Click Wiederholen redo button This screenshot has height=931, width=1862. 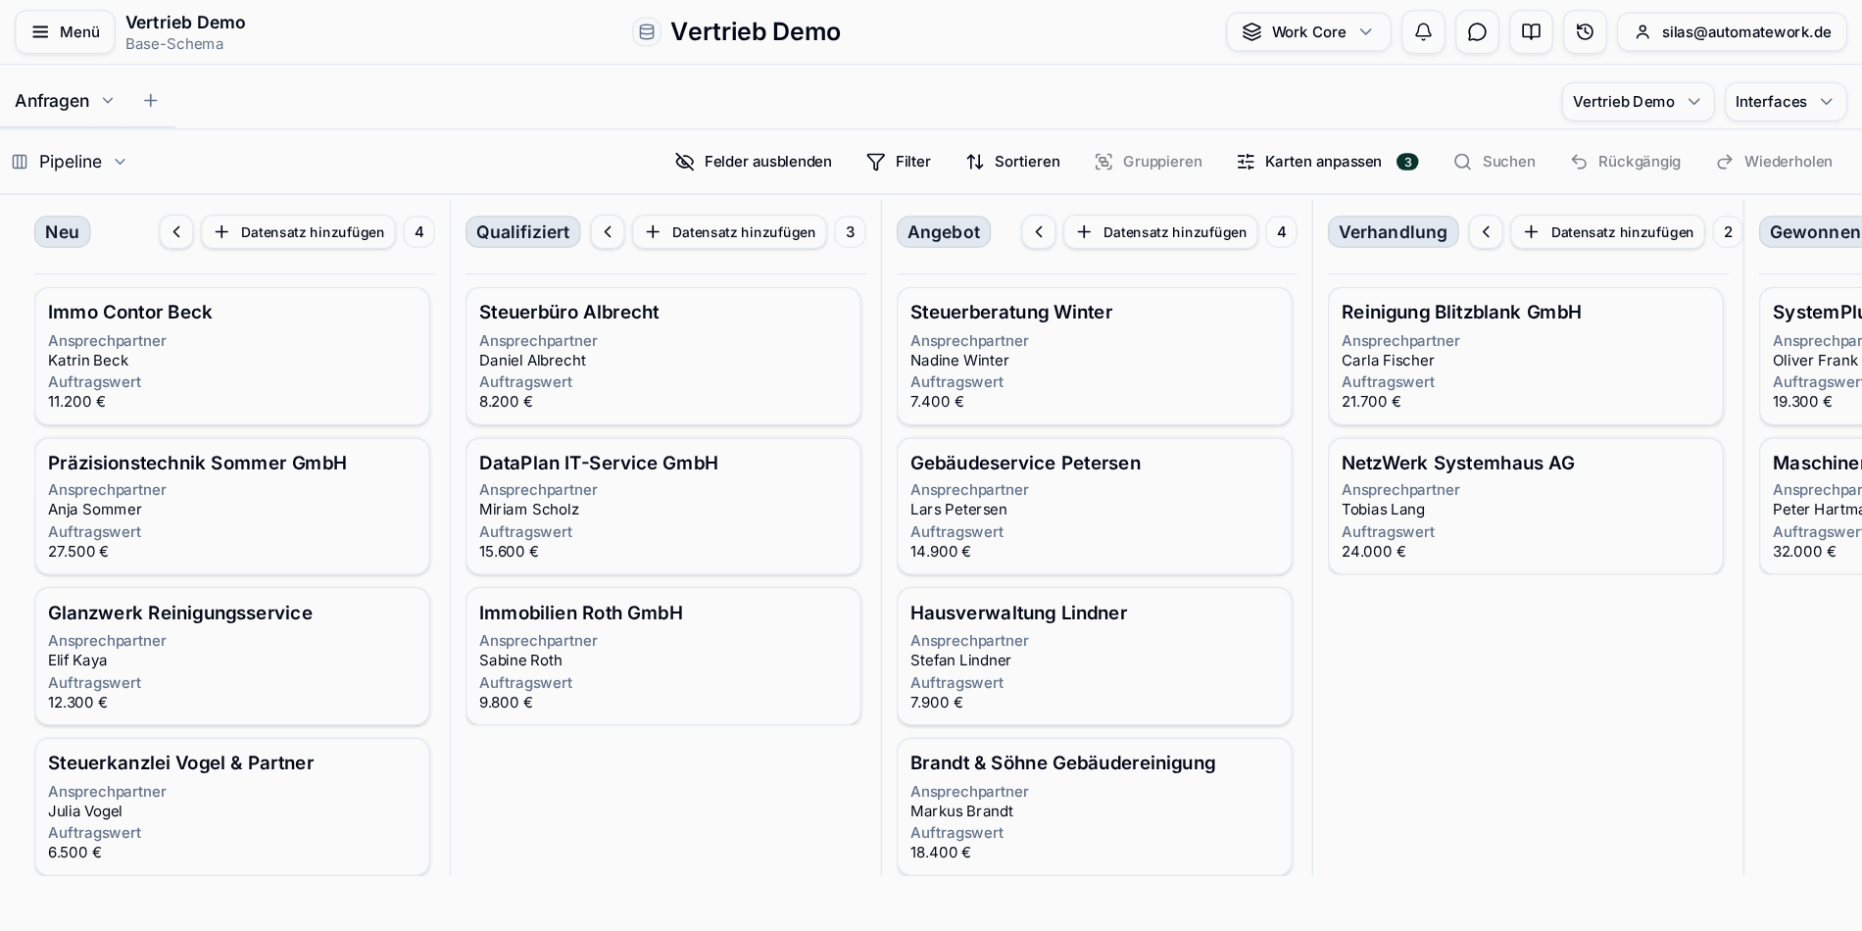tap(1775, 162)
